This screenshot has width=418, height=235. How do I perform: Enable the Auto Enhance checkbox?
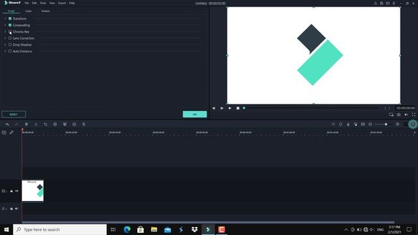(10, 51)
